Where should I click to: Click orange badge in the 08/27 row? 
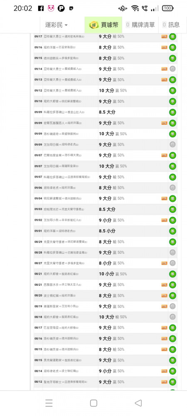click(164, 263)
